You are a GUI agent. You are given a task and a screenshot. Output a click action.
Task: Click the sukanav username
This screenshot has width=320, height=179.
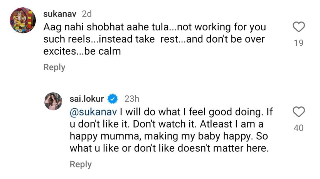pos(61,14)
